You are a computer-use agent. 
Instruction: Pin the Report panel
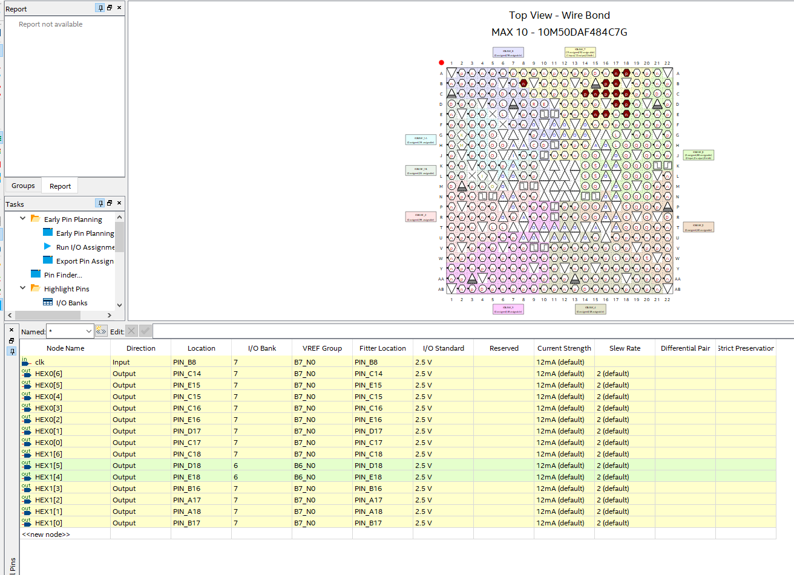coord(100,8)
